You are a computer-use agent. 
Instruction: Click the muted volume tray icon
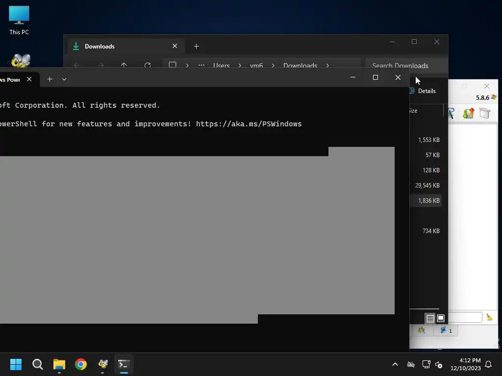439,364
